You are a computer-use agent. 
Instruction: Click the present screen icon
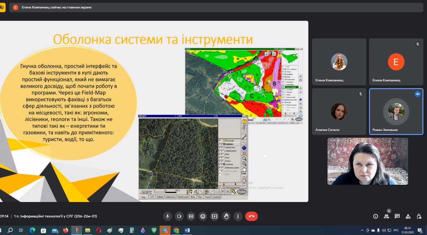click(214, 216)
